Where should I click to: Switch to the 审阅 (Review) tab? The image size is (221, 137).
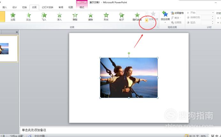[61, 7]
